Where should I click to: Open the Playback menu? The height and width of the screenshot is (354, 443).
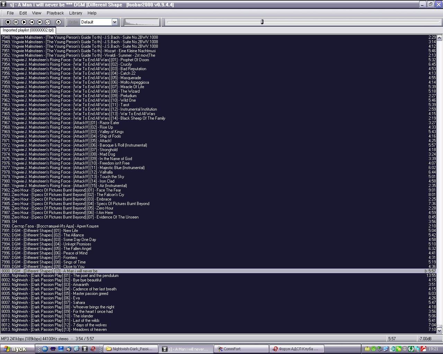(55, 13)
